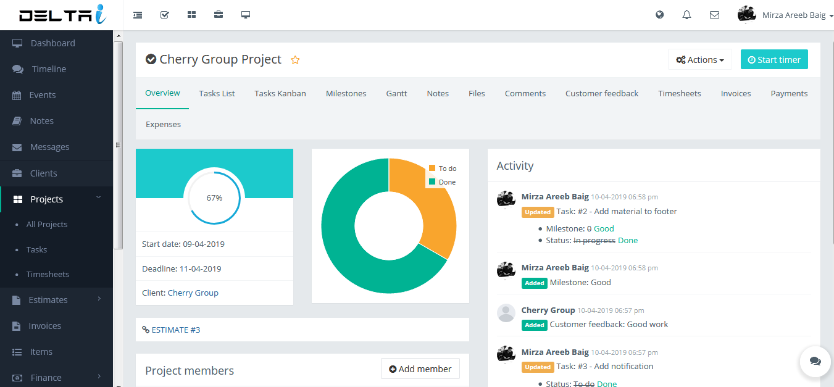This screenshot has height=387, width=834.
Task: Switch to the Tasks Kanban tab
Action: coord(280,94)
